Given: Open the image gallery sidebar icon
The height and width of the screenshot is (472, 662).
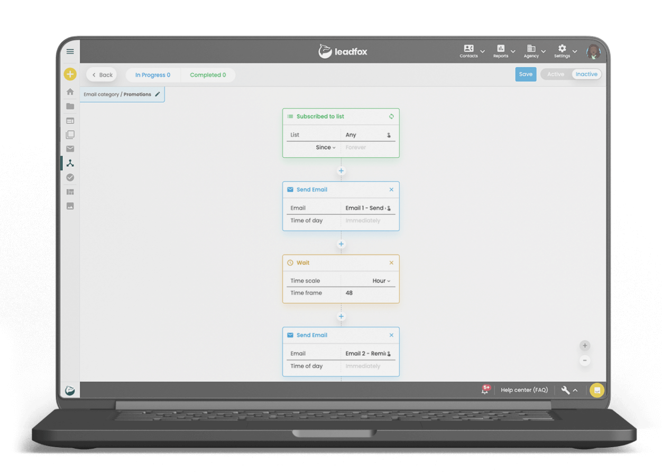Looking at the screenshot, I should click(x=70, y=206).
